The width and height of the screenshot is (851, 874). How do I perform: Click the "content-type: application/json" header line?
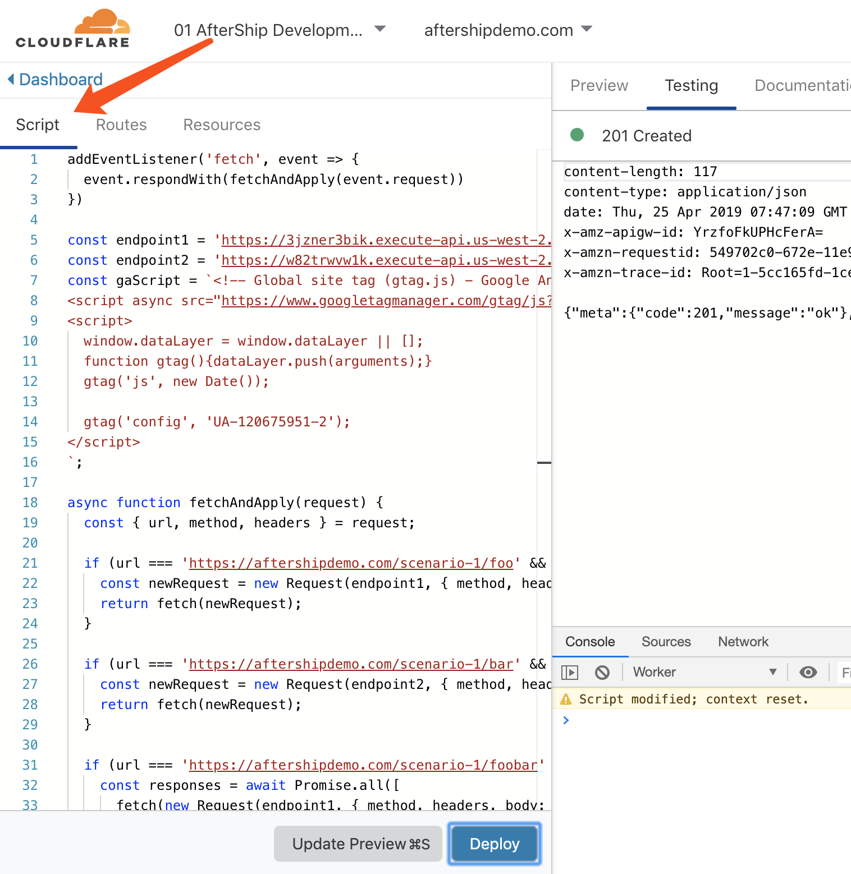pyautogui.click(x=685, y=192)
